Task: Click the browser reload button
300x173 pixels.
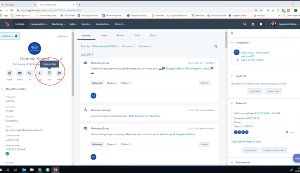Action: pyautogui.click(x=11, y=10)
